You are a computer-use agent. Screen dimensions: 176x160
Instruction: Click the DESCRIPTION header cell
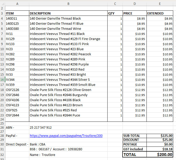[x=68, y=14]
